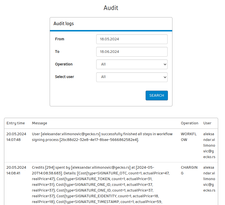Select the 14:08:41 entry time cell
The width and height of the screenshot is (225, 205).
point(16,170)
